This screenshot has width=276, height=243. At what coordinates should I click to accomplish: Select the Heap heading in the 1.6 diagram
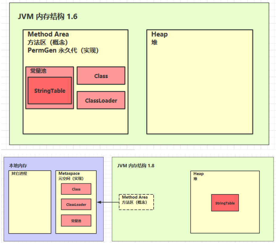tap(159, 34)
